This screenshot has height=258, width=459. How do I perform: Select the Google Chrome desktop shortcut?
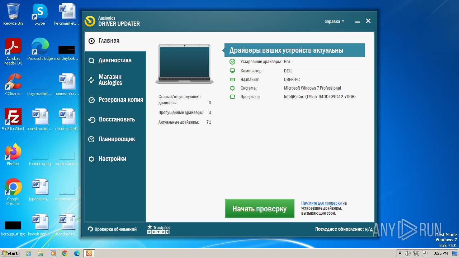pyautogui.click(x=13, y=192)
